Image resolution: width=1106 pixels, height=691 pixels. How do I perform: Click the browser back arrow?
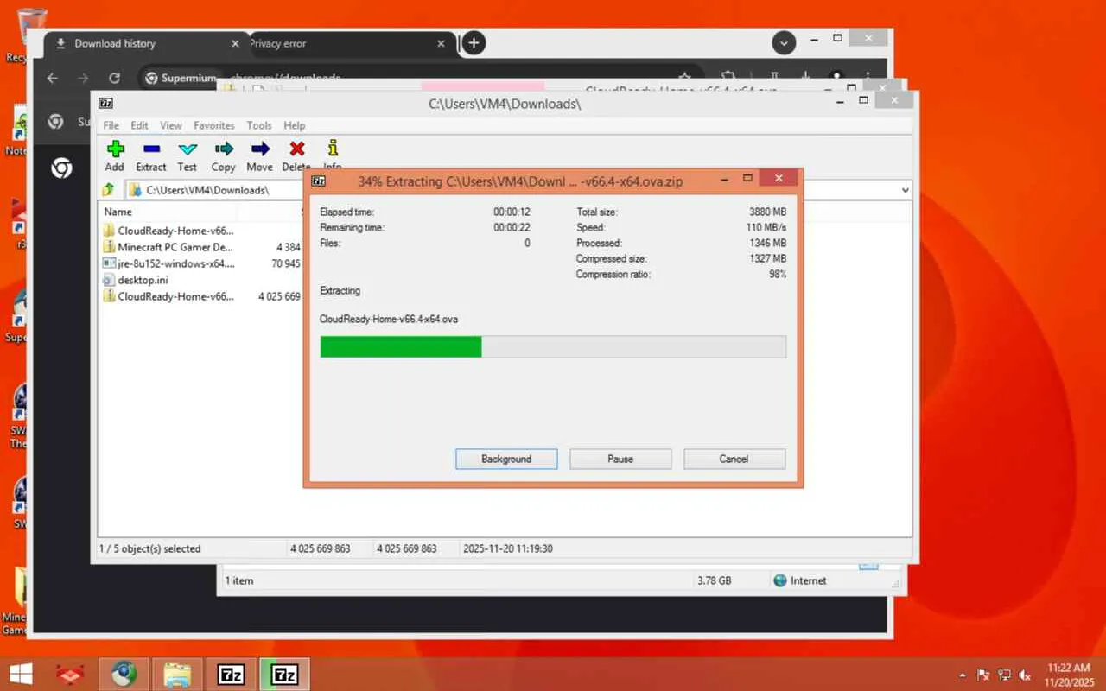click(x=53, y=78)
